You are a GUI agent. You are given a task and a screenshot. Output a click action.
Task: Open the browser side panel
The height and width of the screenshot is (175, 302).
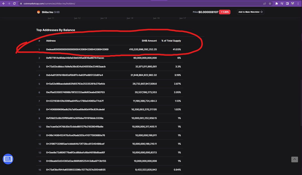click(287, 4)
